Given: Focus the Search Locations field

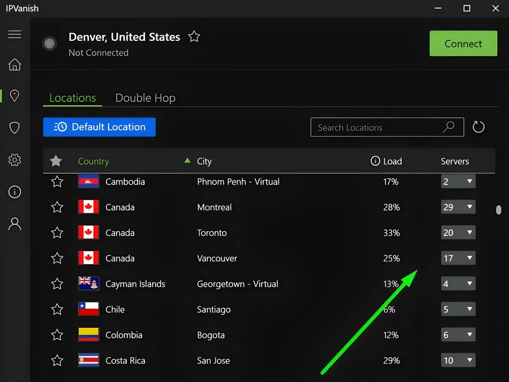Looking at the screenshot, I should 387,127.
